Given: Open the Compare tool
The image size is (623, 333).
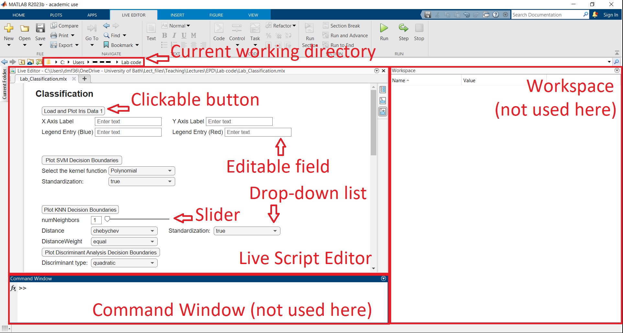Looking at the screenshot, I should (64, 26).
